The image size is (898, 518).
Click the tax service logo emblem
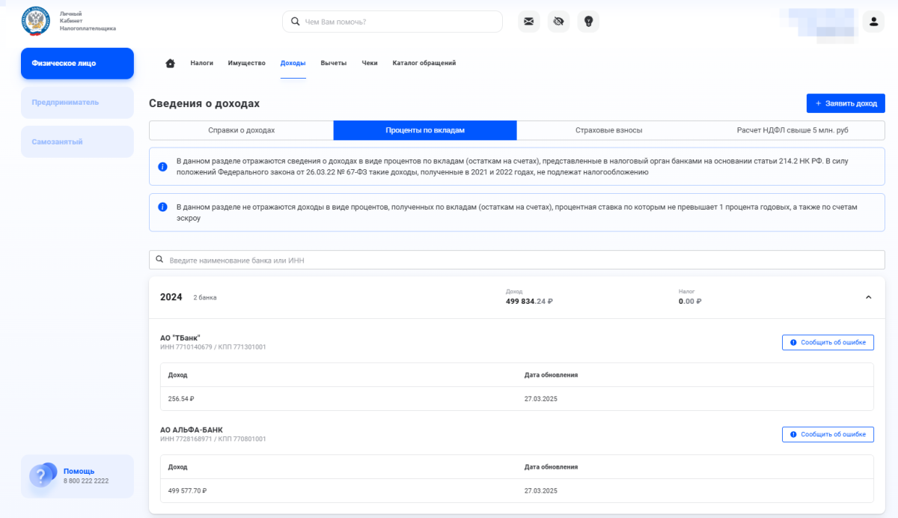[x=35, y=22]
